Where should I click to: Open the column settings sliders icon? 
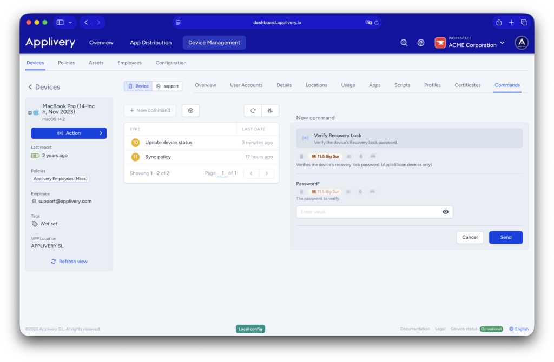[x=270, y=110]
